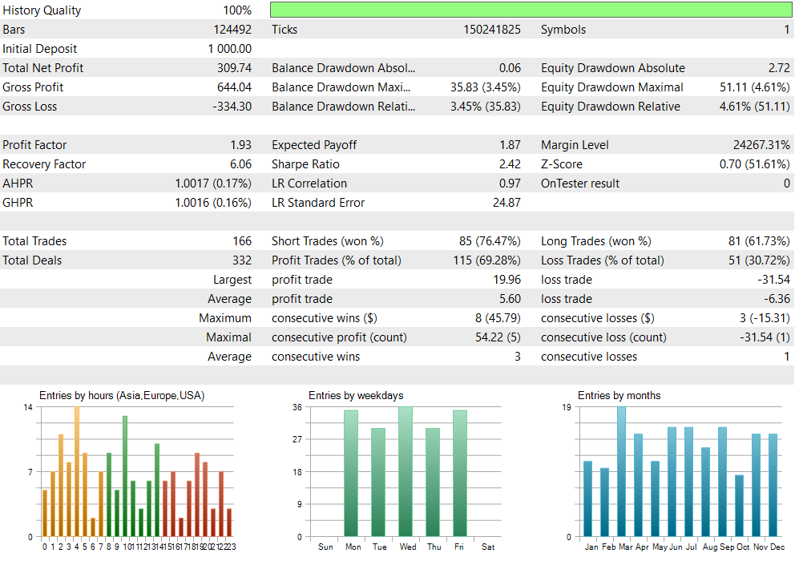This screenshot has width=795, height=561.
Task: Click the Oct bar in months chart
Action: pos(739,506)
